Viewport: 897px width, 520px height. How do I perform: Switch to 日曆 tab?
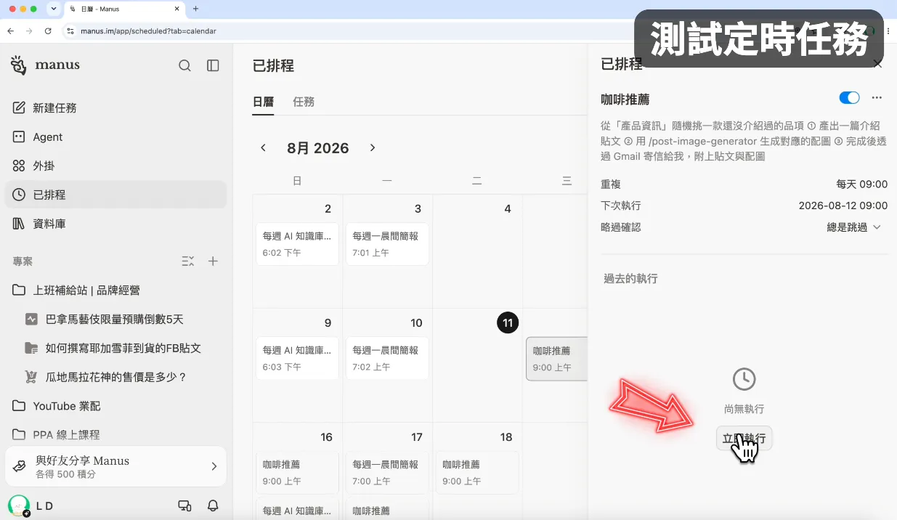coord(263,102)
